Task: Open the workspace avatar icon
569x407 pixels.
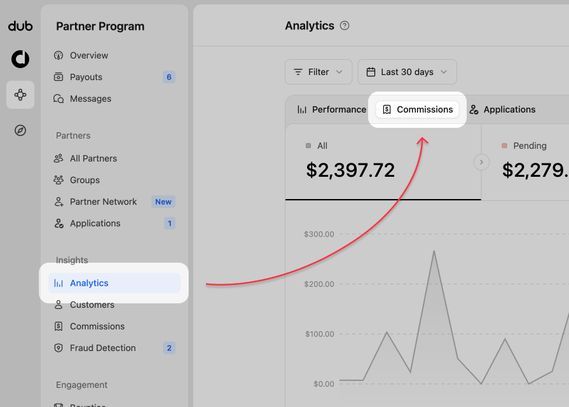Action: pos(20,59)
